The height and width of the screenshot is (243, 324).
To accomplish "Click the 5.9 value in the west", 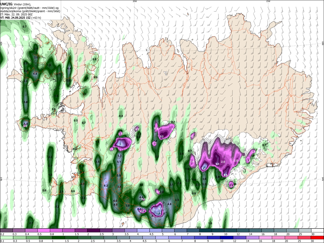I will [x=25, y=124].
